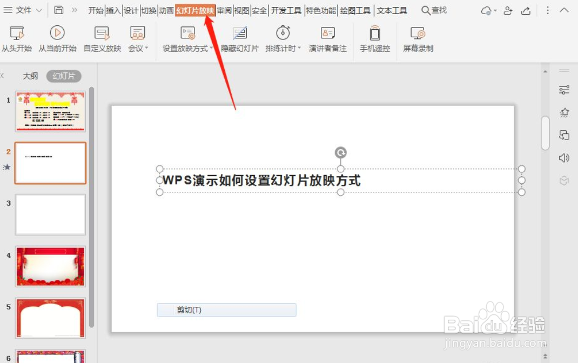Click 排练计时 rehearse timing icon
Screen dimensions: 578x363
[x=283, y=33]
